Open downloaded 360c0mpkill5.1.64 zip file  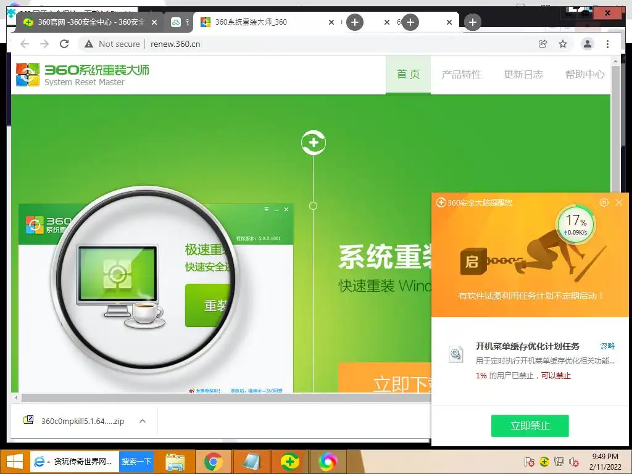coord(75,421)
